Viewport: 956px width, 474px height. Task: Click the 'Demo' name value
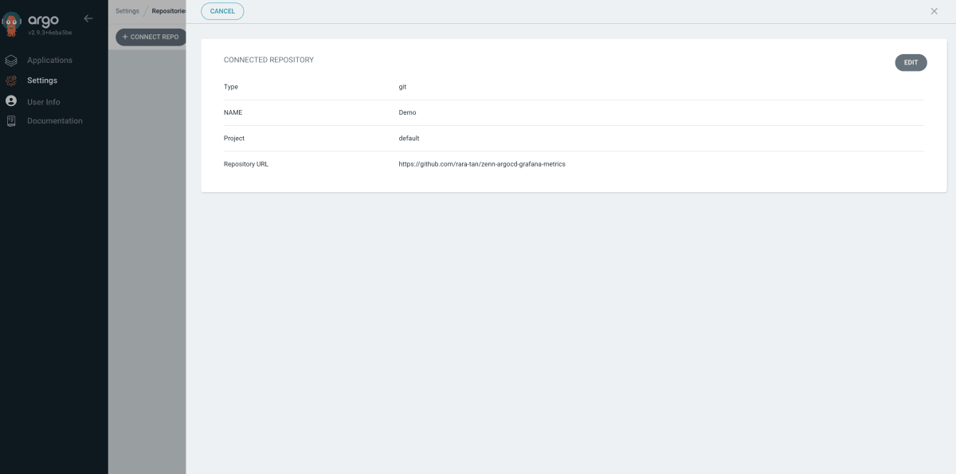click(x=407, y=112)
